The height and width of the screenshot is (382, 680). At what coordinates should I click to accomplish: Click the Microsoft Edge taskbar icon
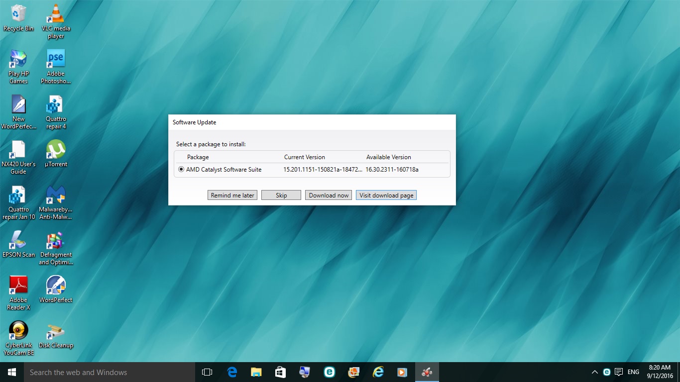click(232, 372)
